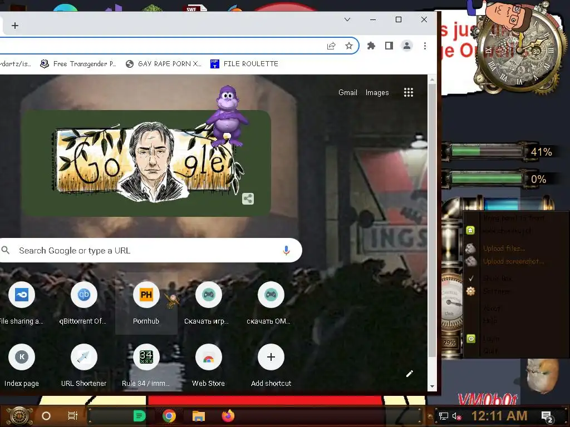Open the File sharing shortcut tile

pos(21,304)
